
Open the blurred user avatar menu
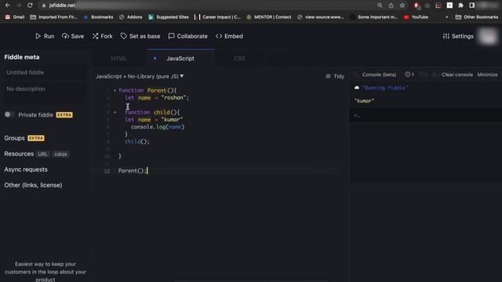pyautogui.click(x=488, y=36)
